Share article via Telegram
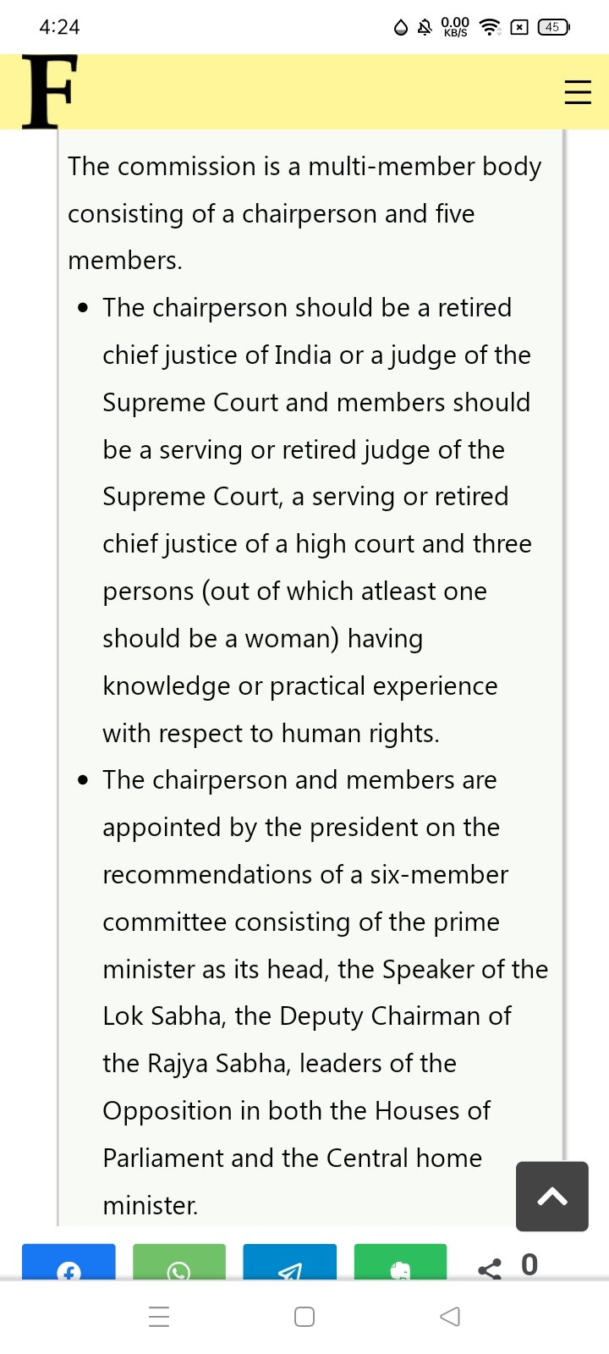 pyautogui.click(x=289, y=1263)
